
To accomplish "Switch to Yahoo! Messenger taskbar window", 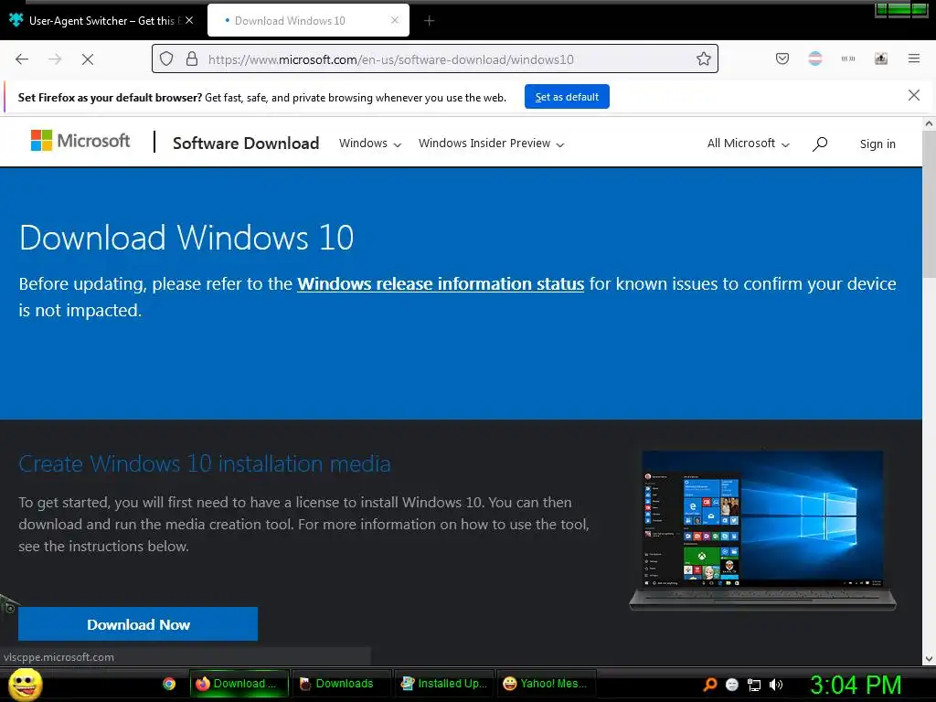I will pos(546,684).
